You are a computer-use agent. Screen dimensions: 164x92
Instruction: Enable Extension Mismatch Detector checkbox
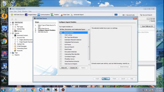click(61, 40)
